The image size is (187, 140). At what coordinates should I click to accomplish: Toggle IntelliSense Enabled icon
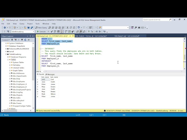pyautogui.click(x=62, y=32)
